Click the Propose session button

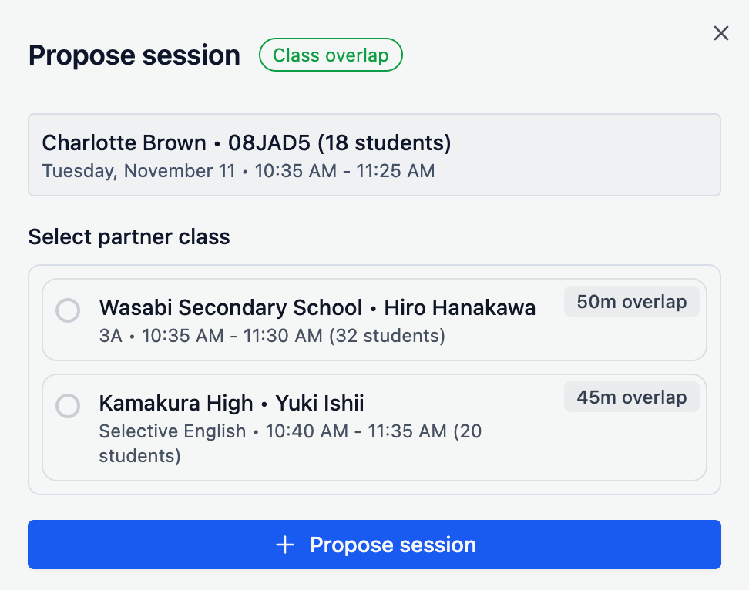coord(374,545)
